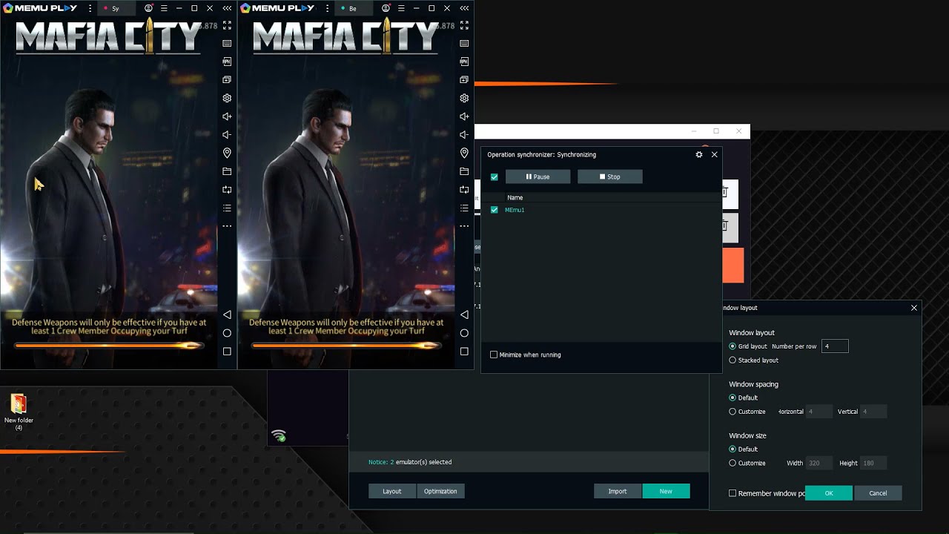Select MEmu1 name in synchronizer list
This screenshot has height=534, width=949.
tap(515, 210)
